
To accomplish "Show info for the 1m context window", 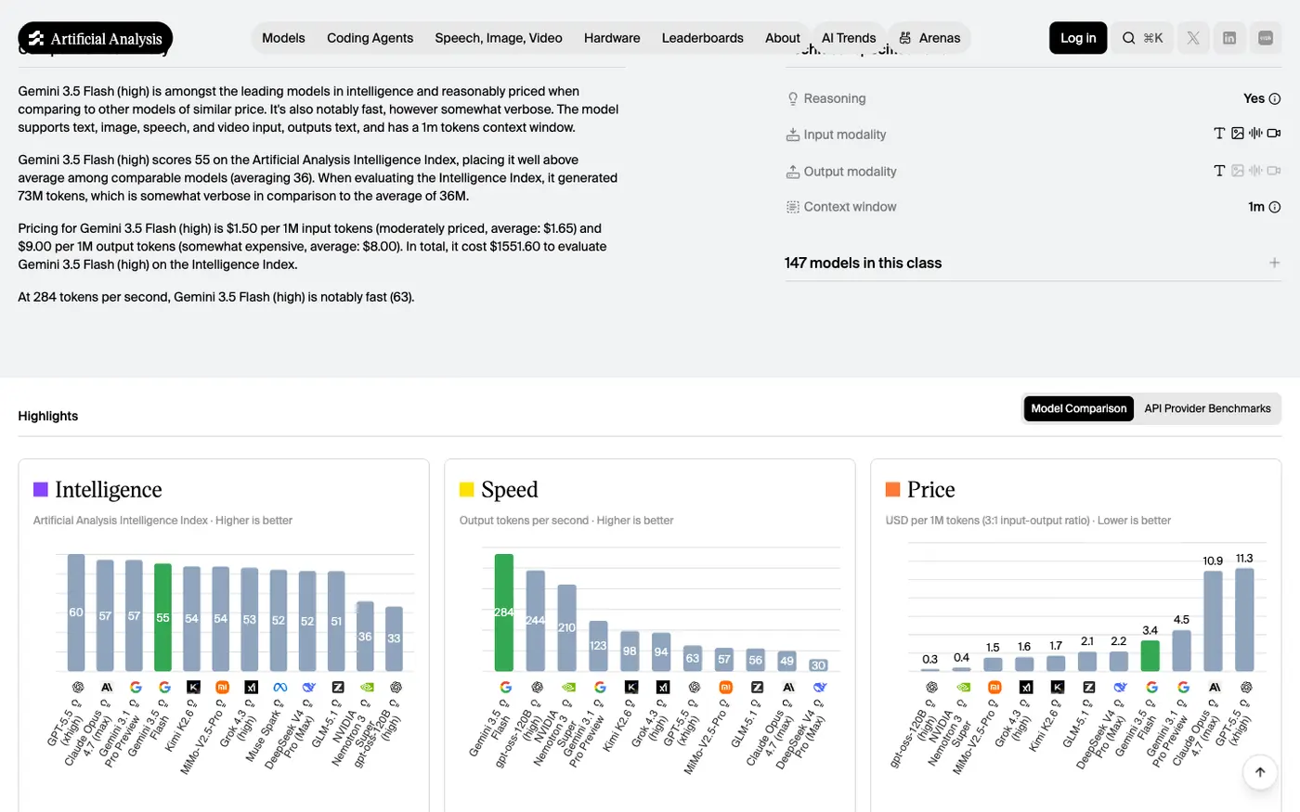I will pyautogui.click(x=1275, y=207).
